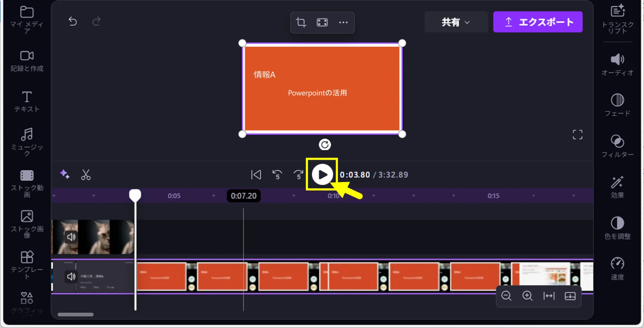Collapse the timeline panel down
Viewport: 644px width, 328px height.
point(570,296)
